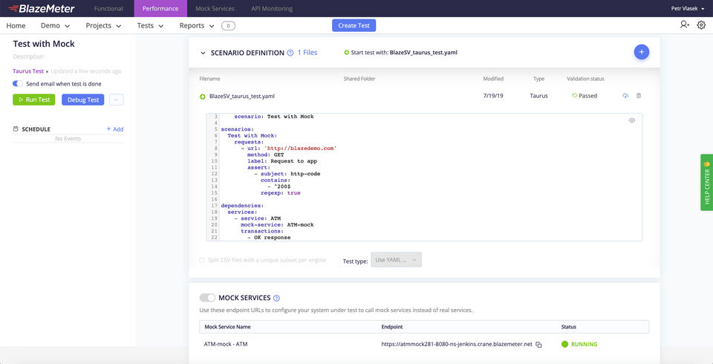
Task: Open the 1 Files link
Action: coord(307,53)
